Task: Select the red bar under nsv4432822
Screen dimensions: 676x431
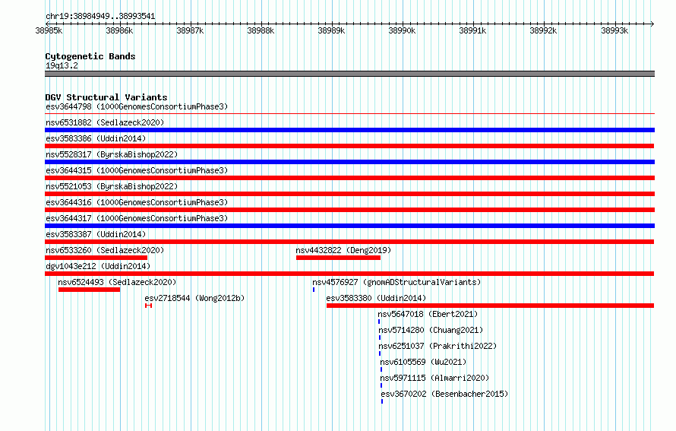Action: [339, 258]
